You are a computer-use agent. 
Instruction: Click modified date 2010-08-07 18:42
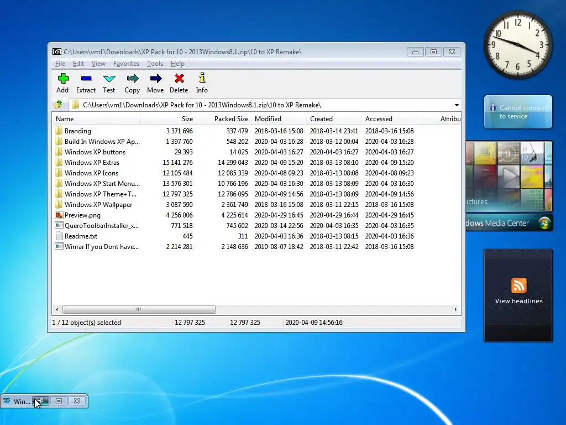[279, 246]
